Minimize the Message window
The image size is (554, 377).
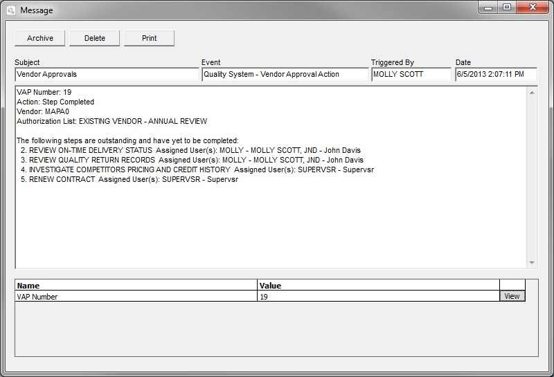(488, 8)
